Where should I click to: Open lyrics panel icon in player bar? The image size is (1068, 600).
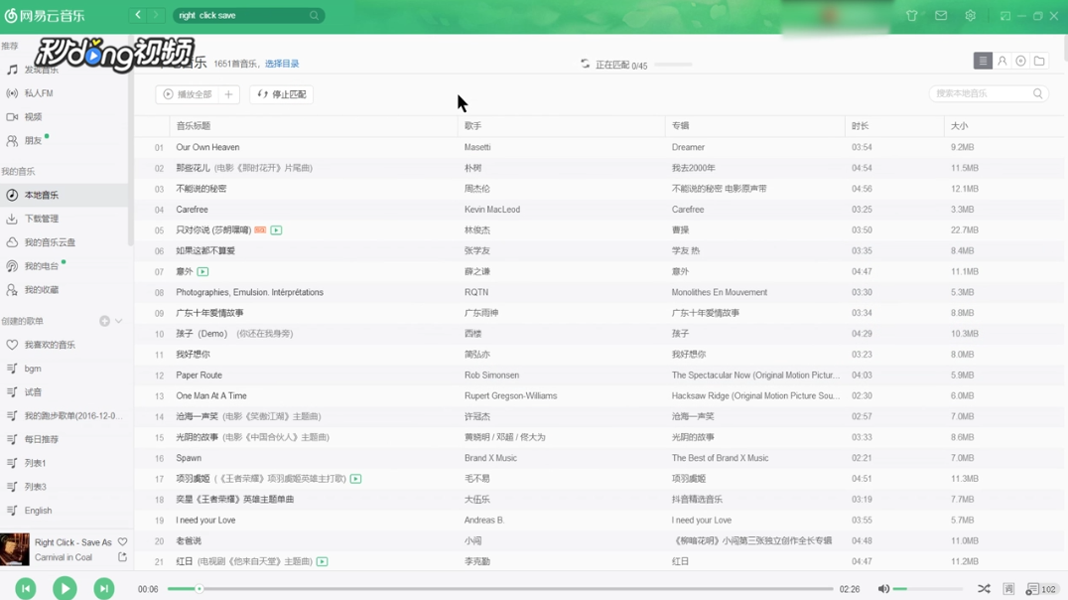pos(1008,588)
